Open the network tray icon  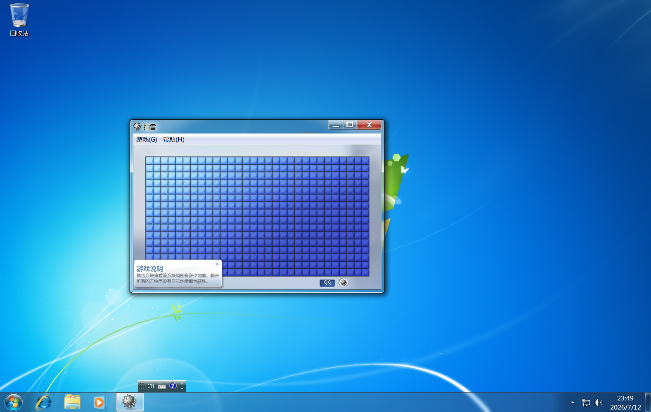[586, 403]
